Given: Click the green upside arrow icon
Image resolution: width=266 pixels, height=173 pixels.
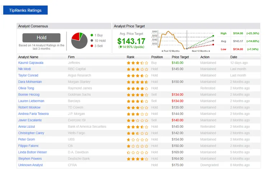Looking at the screenshot, I should 120,47.
